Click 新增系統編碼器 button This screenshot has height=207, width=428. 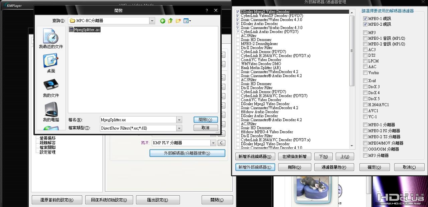click(x=255, y=156)
